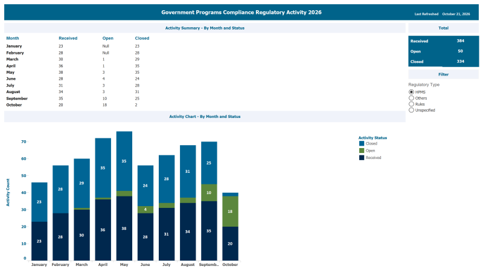Image resolution: width=483 pixels, height=272 pixels.
Task: Click April's Closed bar segment
Action: point(103,168)
